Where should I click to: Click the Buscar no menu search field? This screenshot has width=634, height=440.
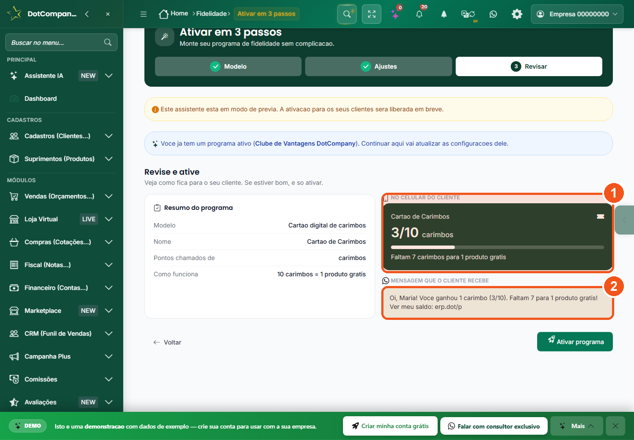(61, 42)
